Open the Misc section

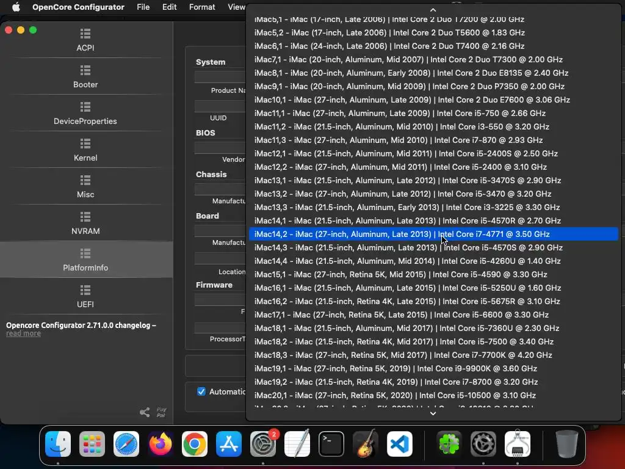point(85,187)
